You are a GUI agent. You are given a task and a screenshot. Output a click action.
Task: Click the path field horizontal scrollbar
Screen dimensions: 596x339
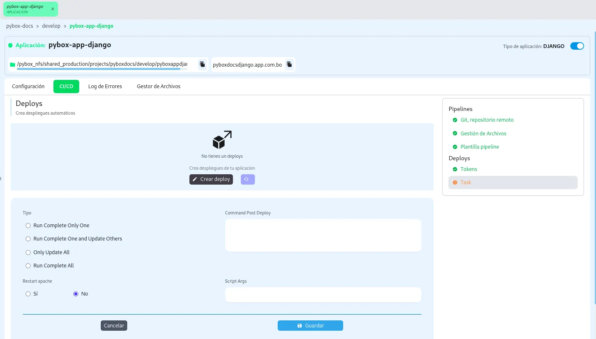click(99, 69)
